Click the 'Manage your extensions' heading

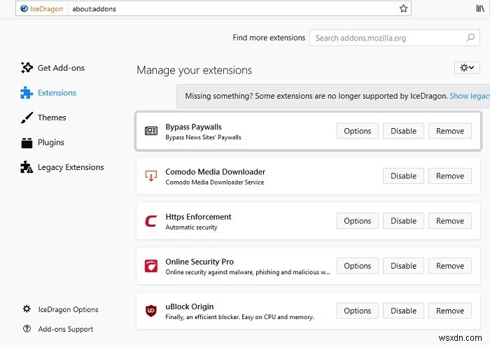[194, 70]
